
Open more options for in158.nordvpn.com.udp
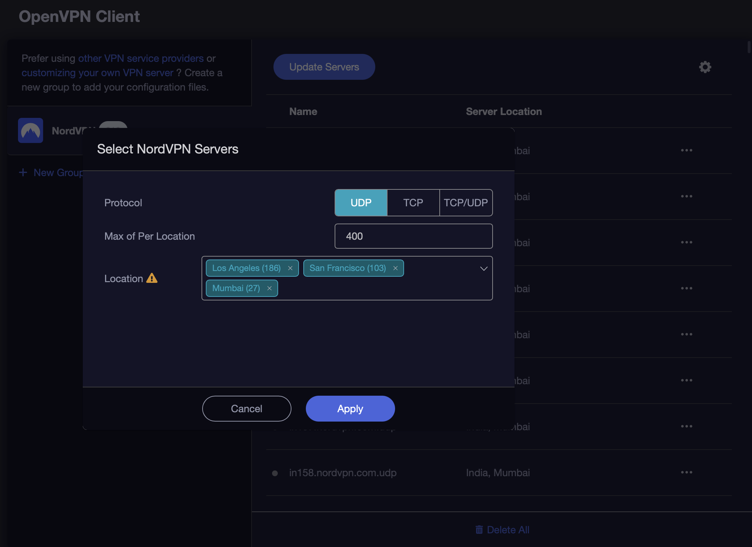coord(686,472)
